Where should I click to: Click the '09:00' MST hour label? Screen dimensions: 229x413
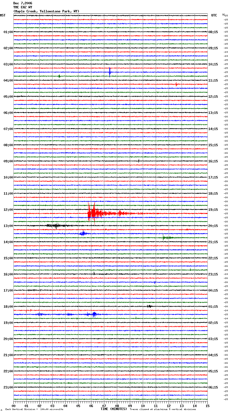(8, 161)
